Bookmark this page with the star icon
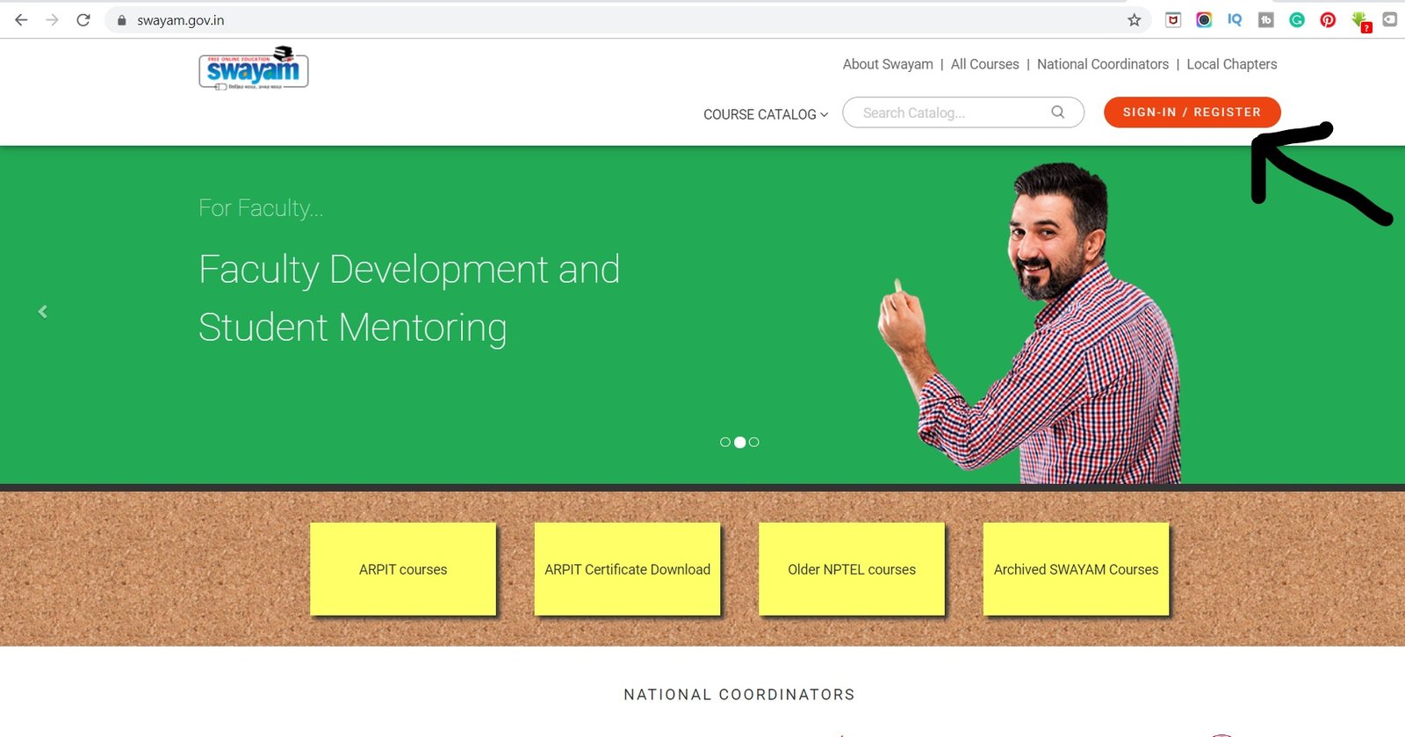The height and width of the screenshot is (737, 1405). coord(1135,19)
